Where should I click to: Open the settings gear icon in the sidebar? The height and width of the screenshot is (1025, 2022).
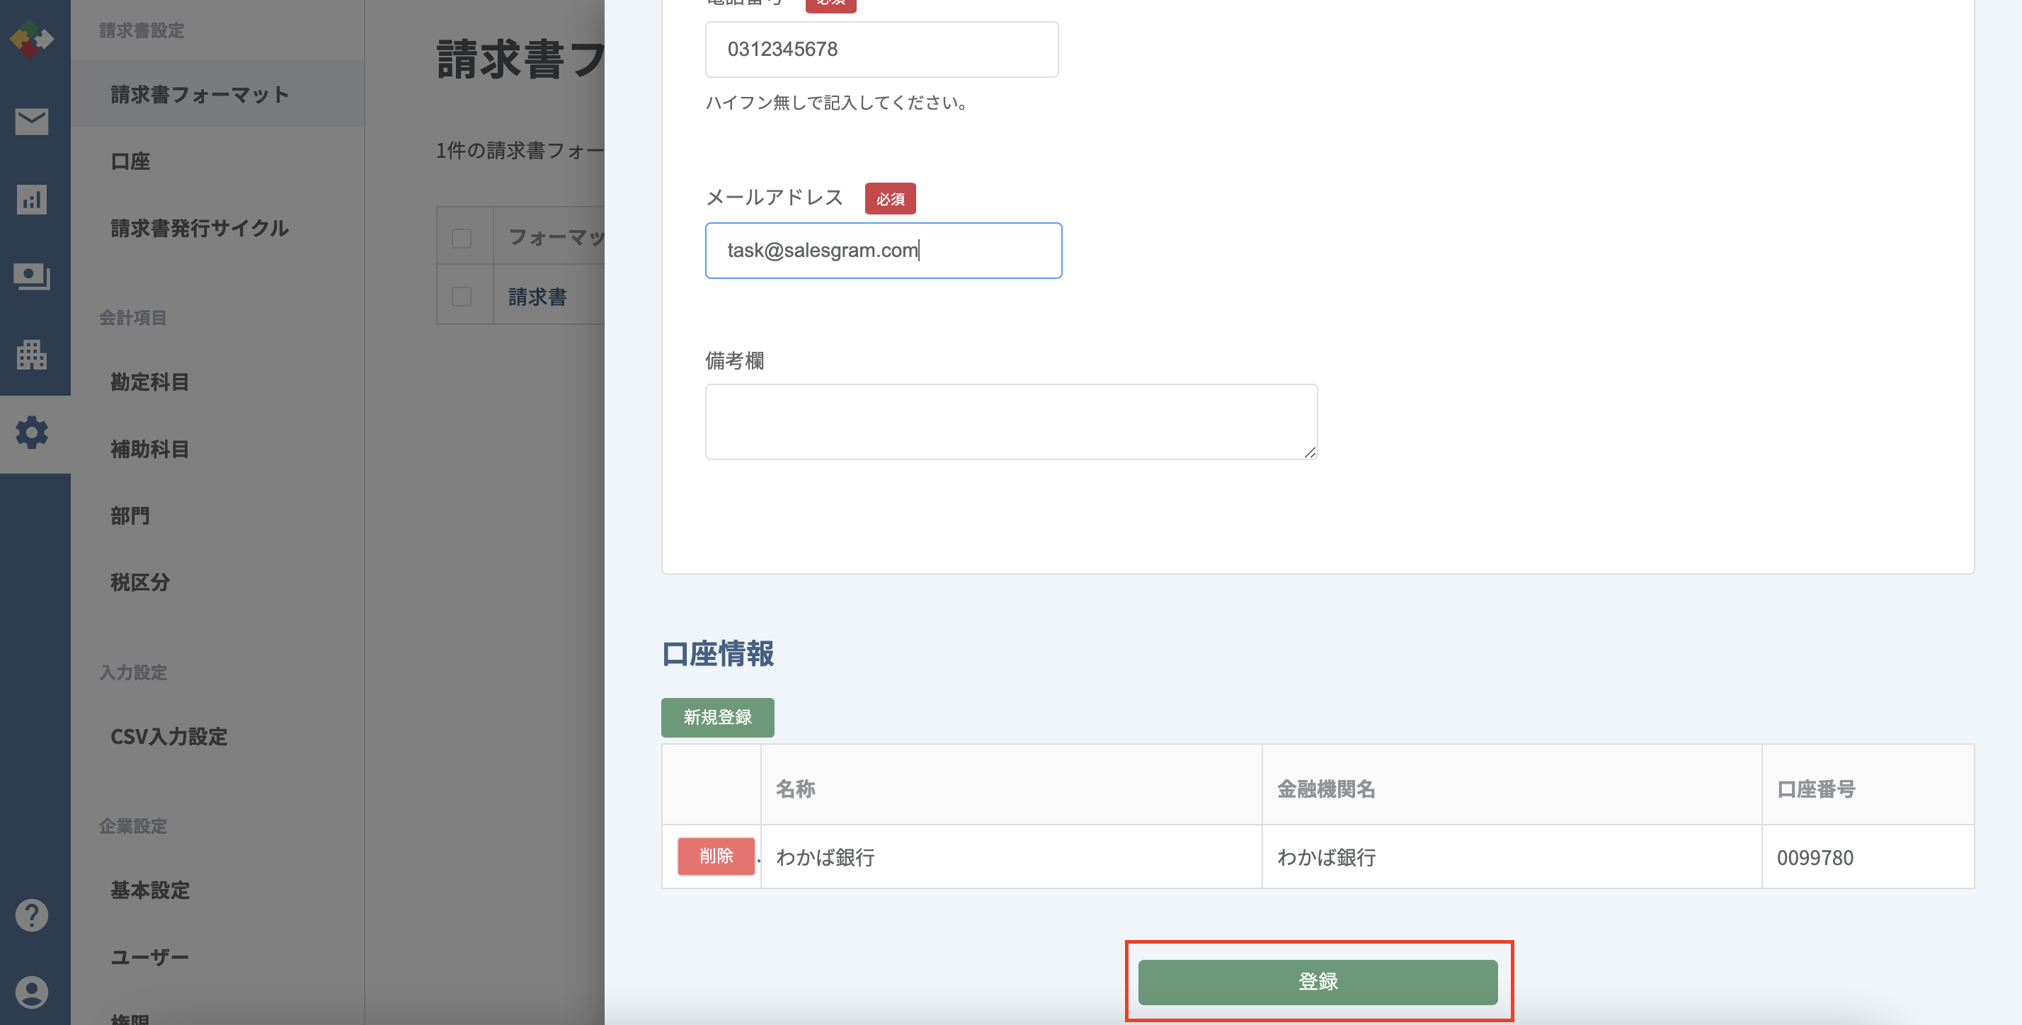(31, 433)
